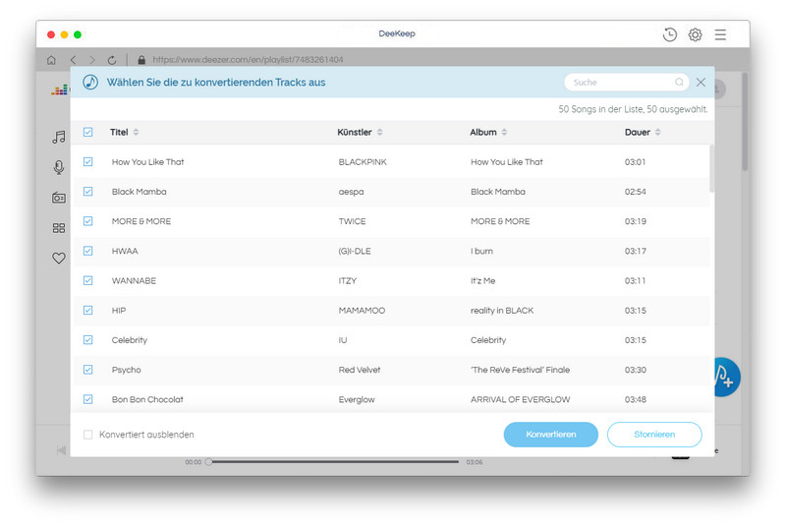
Task: Click the 02:54 duration cell
Action: point(635,192)
